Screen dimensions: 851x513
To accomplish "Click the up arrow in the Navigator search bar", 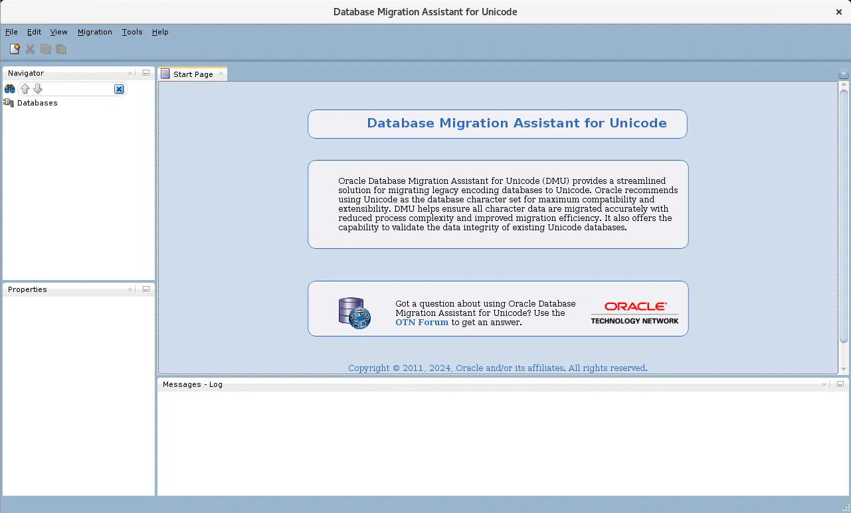I will coord(25,88).
